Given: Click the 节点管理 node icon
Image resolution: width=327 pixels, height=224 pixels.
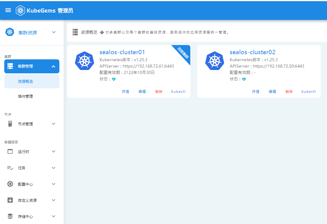Looking at the screenshot, I should click(x=10, y=124).
